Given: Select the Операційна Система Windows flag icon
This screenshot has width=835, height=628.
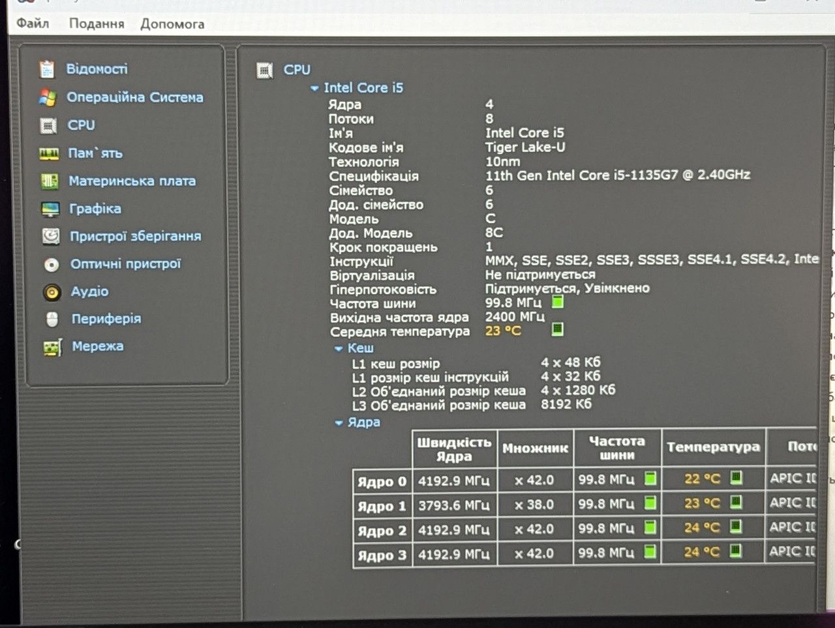Looking at the screenshot, I should pyautogui.click(x=48, y=98).
